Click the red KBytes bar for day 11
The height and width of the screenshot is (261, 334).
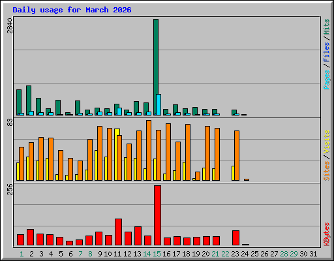[118, 232]
